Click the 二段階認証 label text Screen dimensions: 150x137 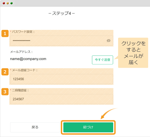point(20,90)
